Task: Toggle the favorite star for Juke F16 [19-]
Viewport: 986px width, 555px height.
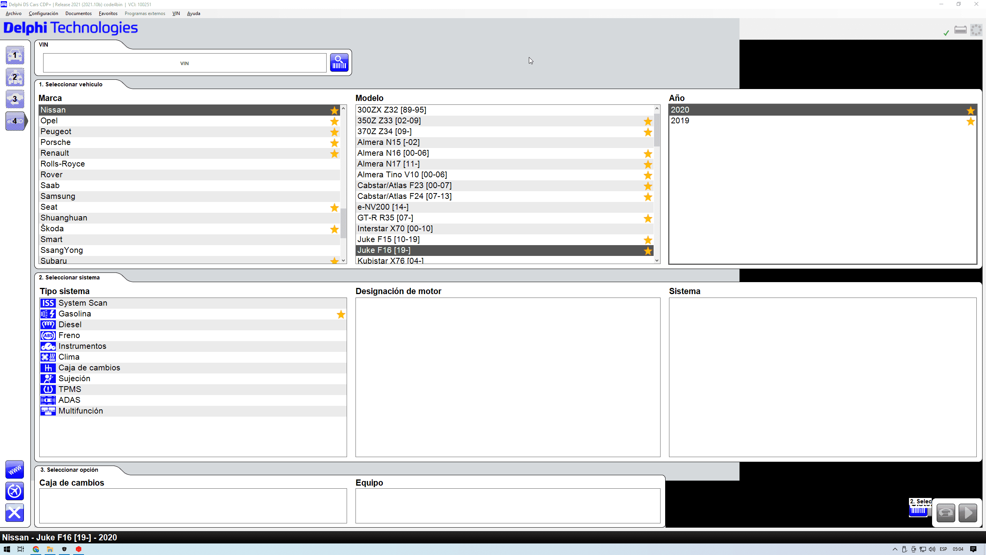Action: click(647, 251)
